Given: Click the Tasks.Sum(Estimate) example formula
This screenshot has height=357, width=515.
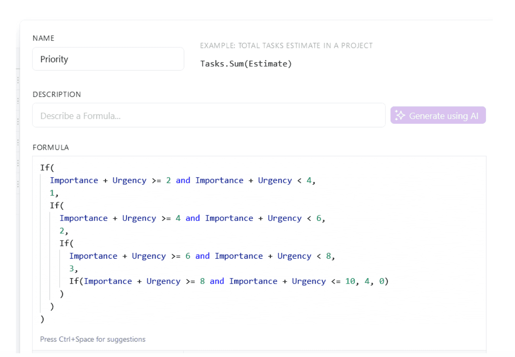Looking at the screenshot, I should (246, 63).
